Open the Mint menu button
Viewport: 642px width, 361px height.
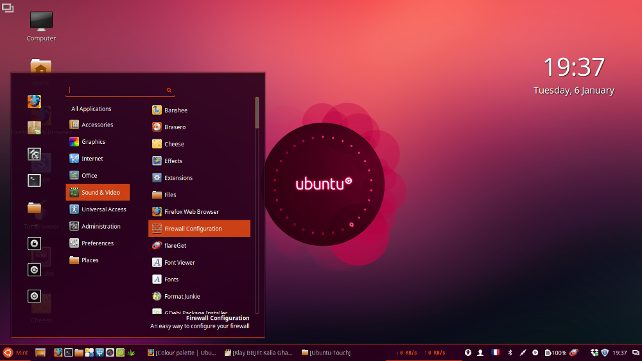click(x=15, y=353)
